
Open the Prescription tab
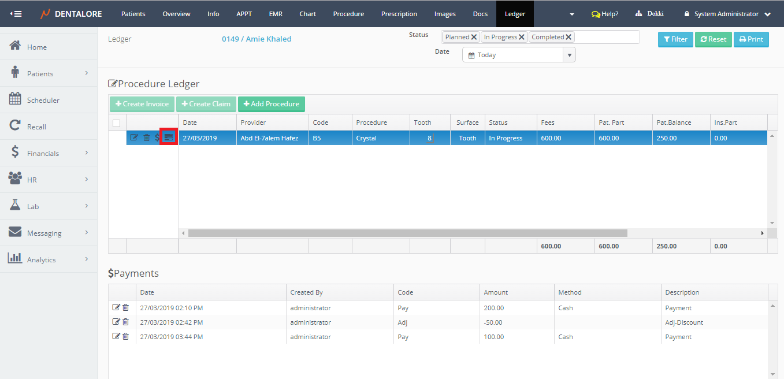tap(399, 14)
